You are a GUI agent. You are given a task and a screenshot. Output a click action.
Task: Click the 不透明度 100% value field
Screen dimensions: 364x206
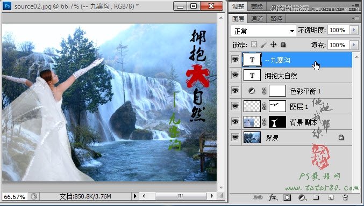click(338, 30)
